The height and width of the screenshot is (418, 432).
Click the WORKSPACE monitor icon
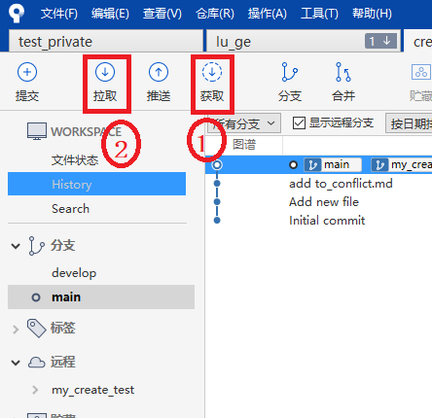[x=37, y=131]
